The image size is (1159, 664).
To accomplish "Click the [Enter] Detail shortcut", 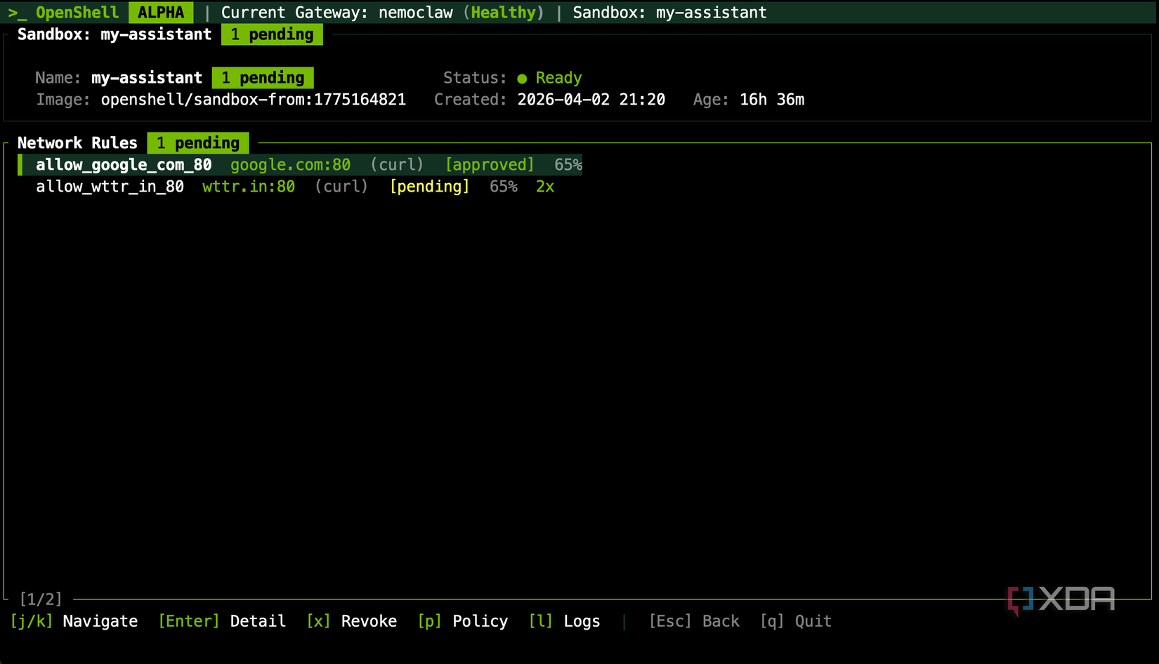I will click(222, 621).
